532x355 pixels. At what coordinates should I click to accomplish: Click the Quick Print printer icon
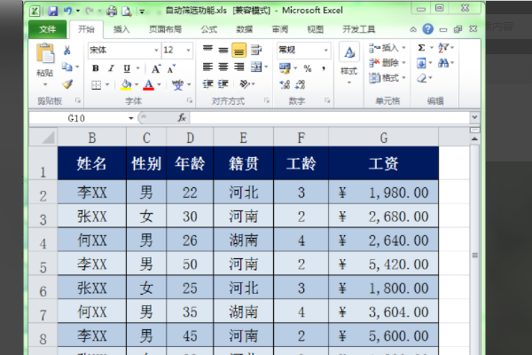point(112,12)
